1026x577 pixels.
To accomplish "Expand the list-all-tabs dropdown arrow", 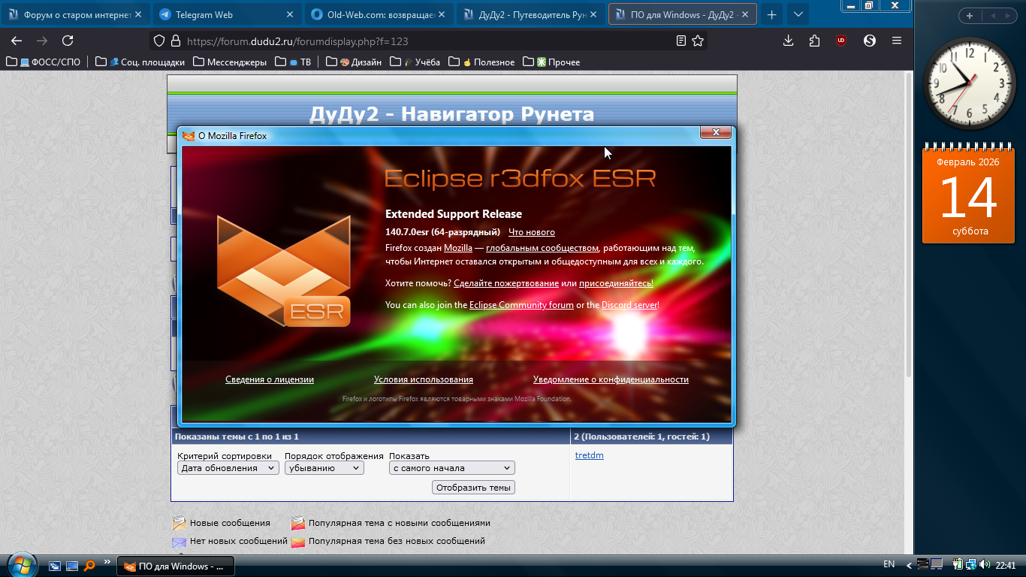I will pyautogui.click(x=798, y=14).
